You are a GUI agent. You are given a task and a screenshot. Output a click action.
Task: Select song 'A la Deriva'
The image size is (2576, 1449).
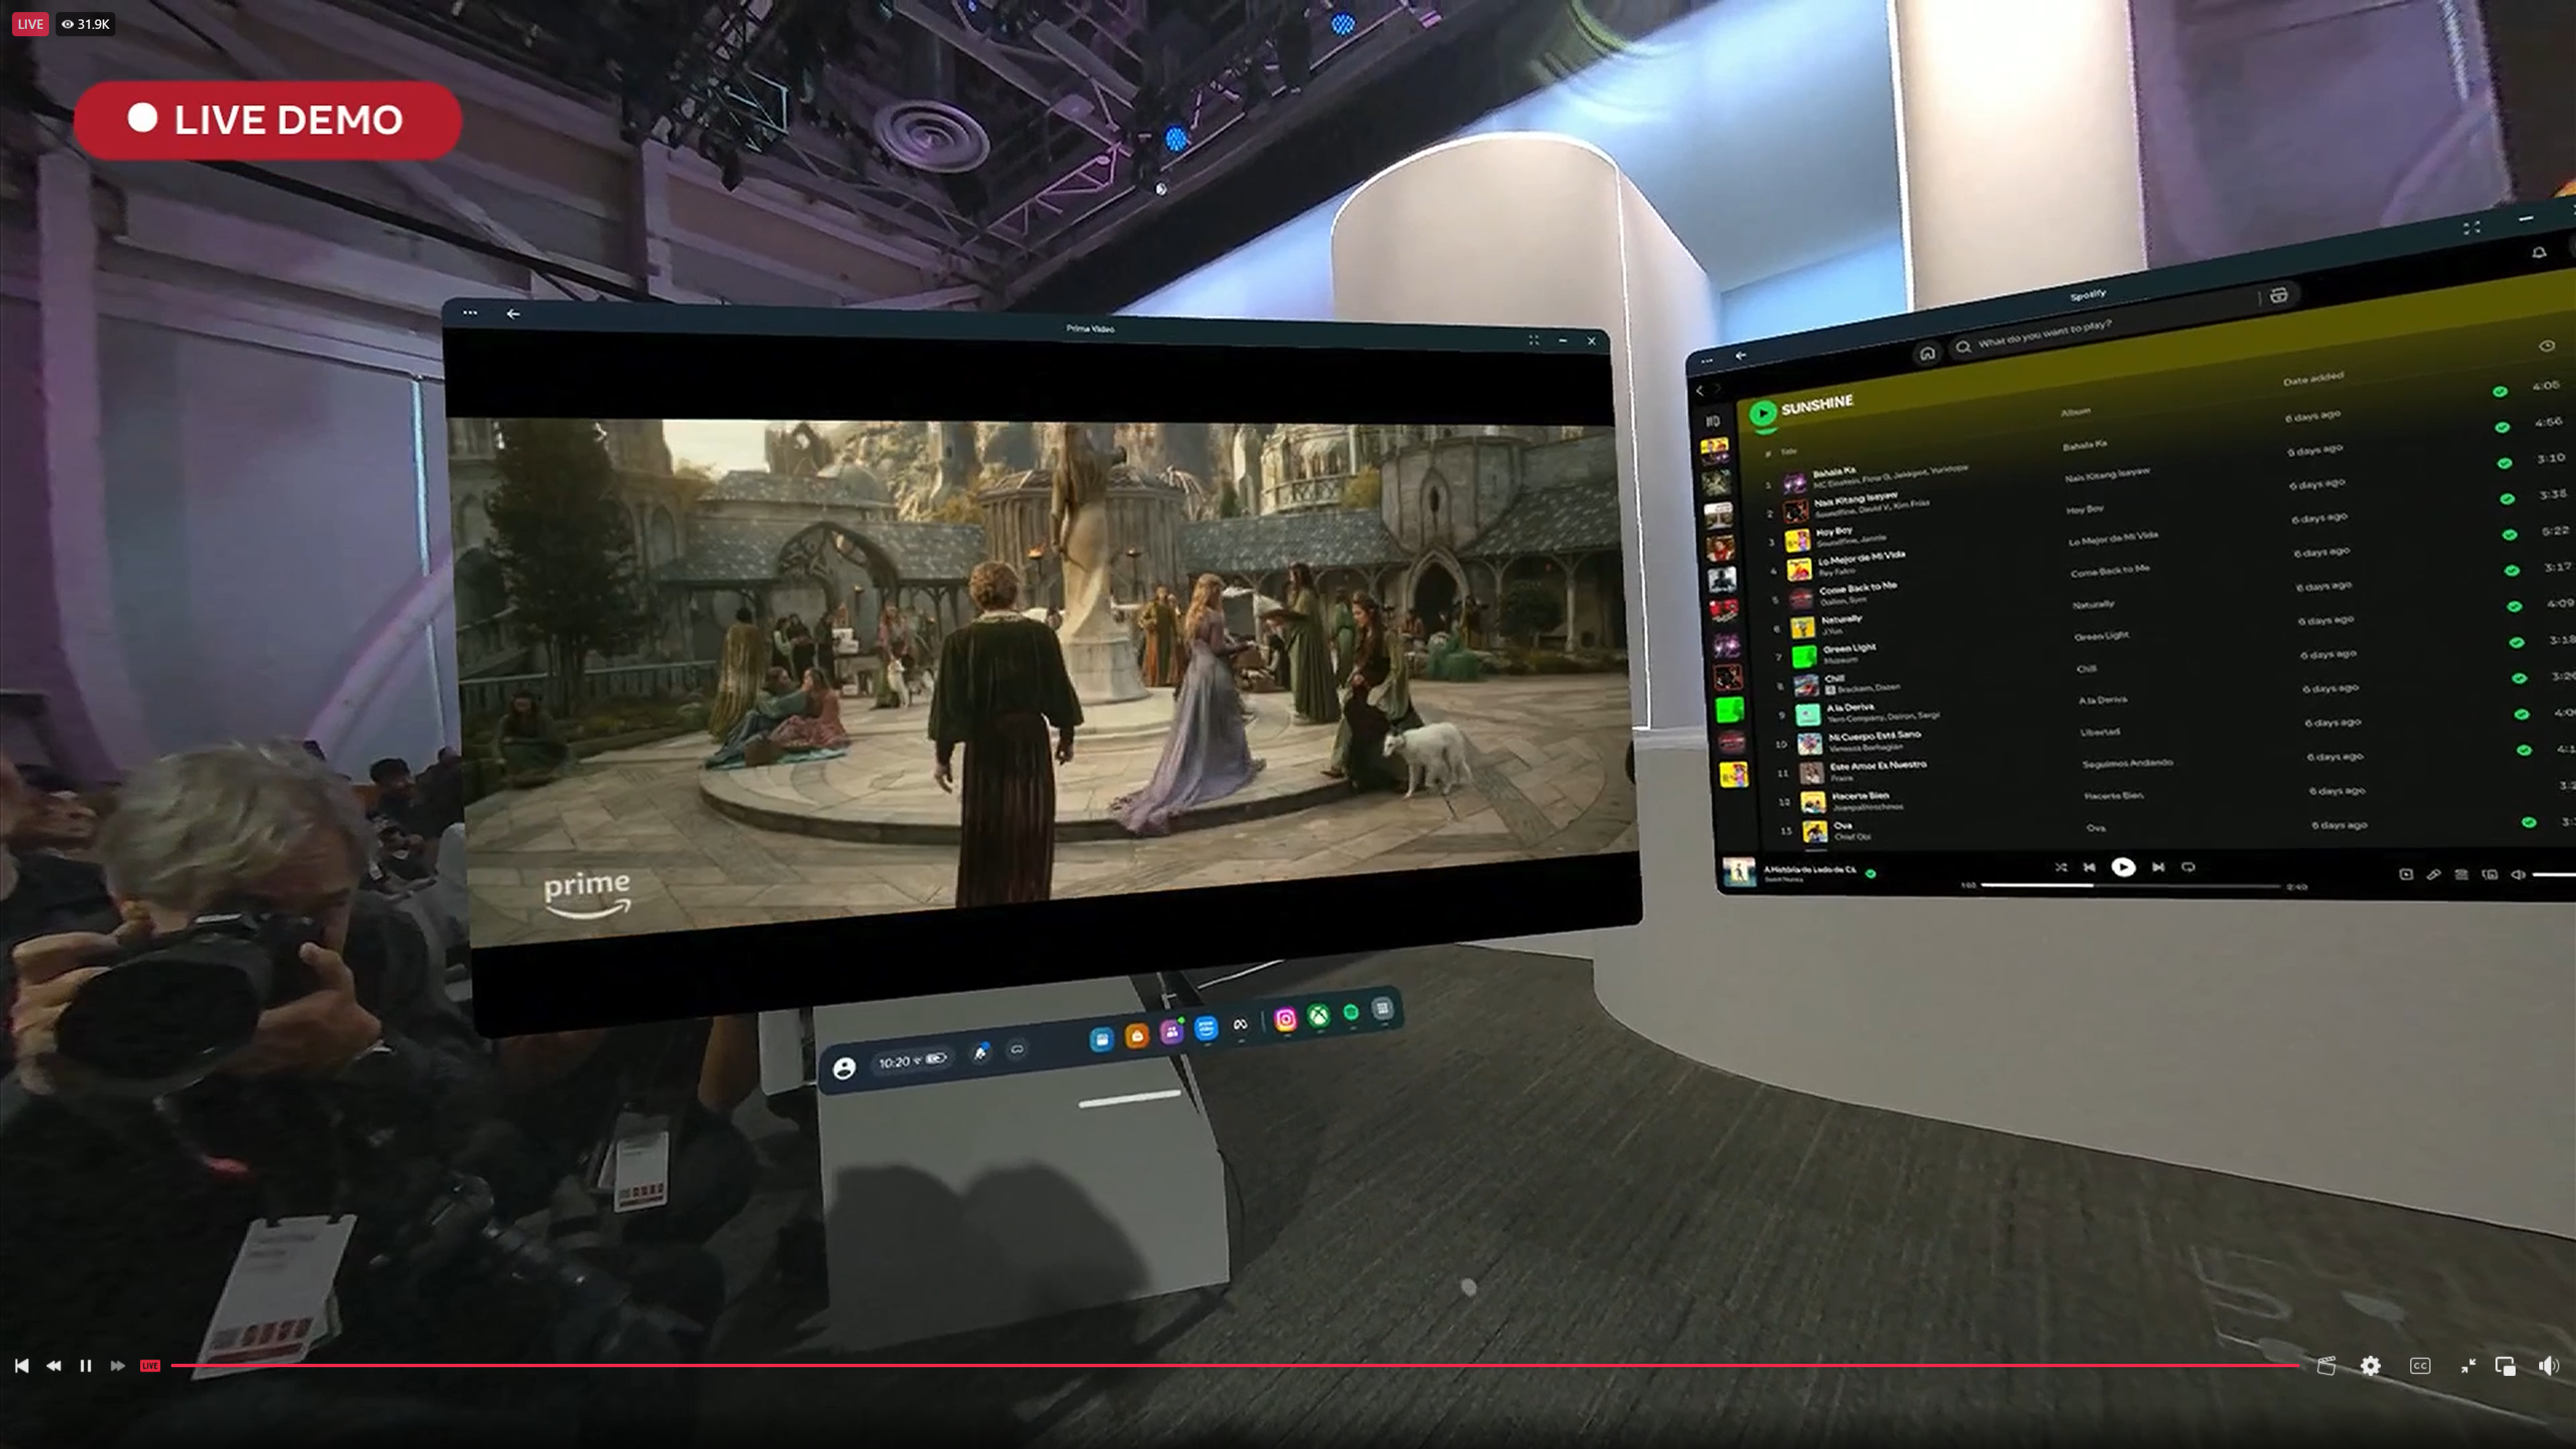(1850, 707)
